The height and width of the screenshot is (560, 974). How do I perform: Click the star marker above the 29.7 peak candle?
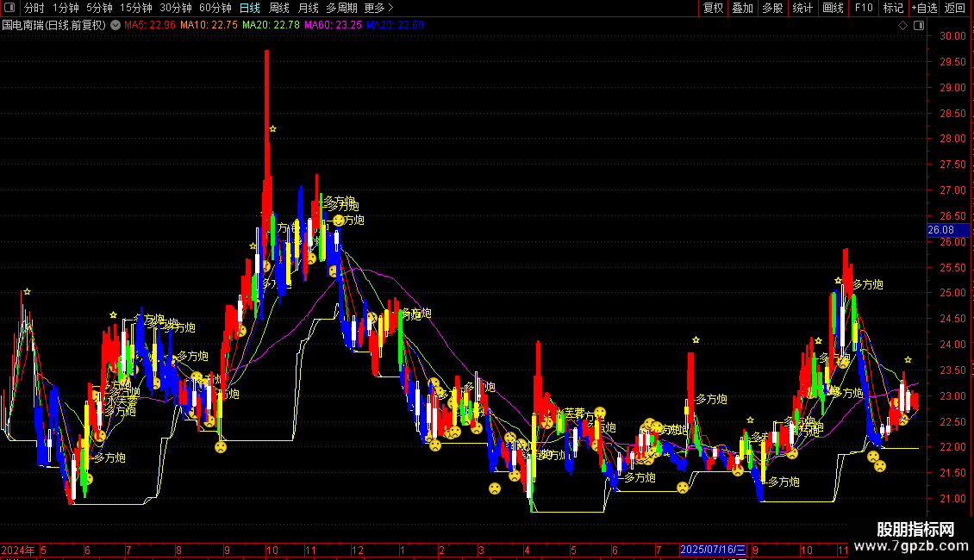click(x=272, y=128)
